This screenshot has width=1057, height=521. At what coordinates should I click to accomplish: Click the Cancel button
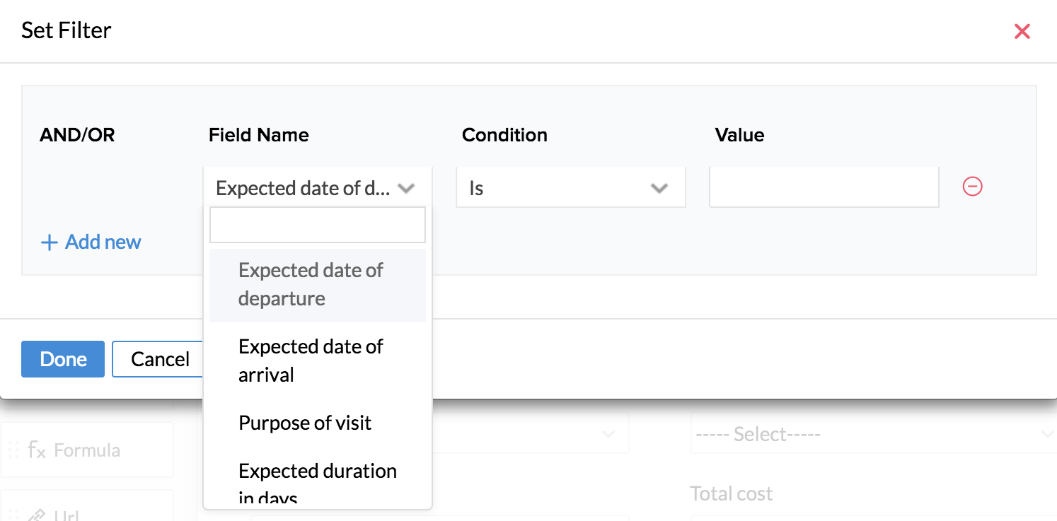pyautogui.click(x=160, y=359)
